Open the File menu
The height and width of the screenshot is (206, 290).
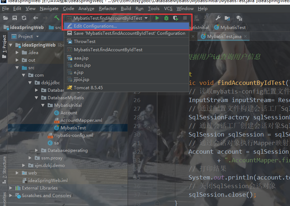[5, 9]
